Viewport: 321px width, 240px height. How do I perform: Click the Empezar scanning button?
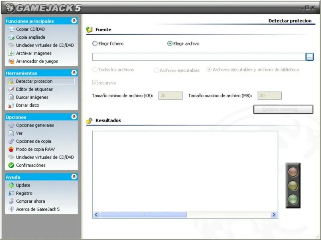pos(283,109)
